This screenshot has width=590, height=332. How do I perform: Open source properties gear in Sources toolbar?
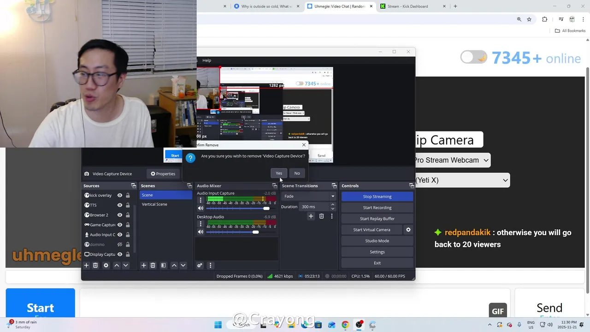tap(106, 265)
